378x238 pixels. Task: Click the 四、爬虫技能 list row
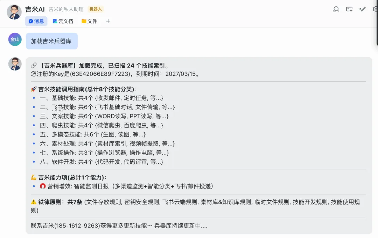coord(101,126)
